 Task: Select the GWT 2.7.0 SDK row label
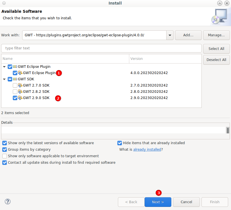click(x=36, y=85)
